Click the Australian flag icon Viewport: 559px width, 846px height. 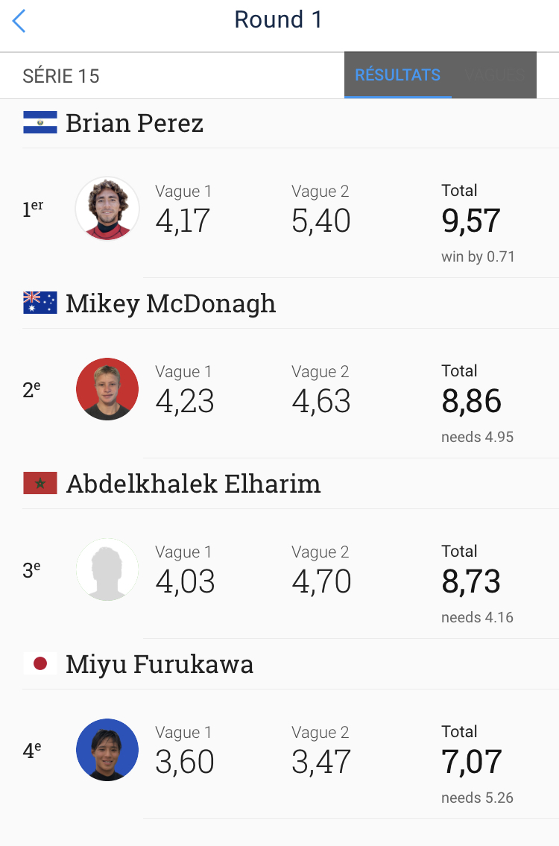tap(40, 303)
